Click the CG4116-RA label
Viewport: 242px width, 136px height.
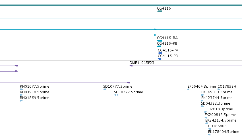pos(167,38)
